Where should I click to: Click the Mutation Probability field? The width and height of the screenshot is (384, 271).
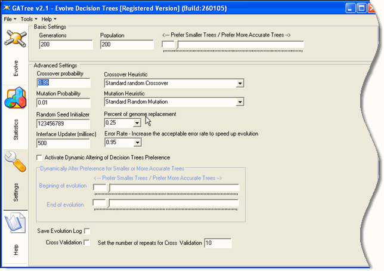[63, 103]
